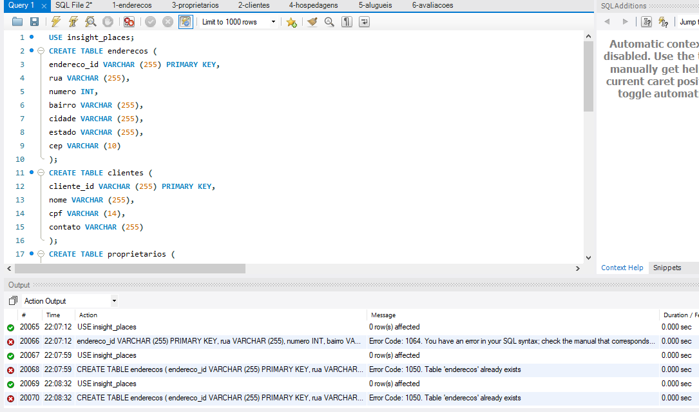Rollback the transaction with the X icon
The image size is (699, 412).
[x=168, y=22]
